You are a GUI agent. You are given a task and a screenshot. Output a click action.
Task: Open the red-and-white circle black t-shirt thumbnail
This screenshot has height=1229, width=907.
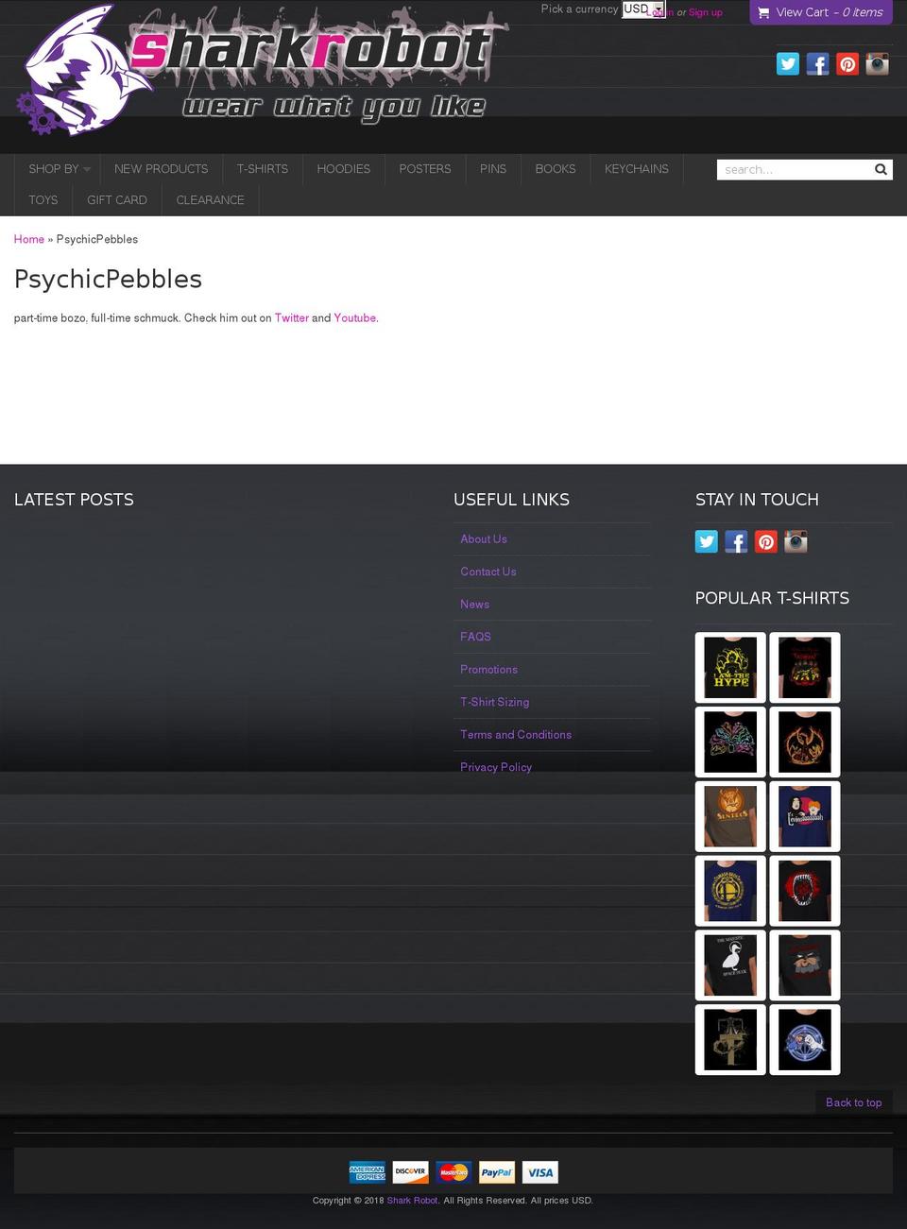coord(805,891)
